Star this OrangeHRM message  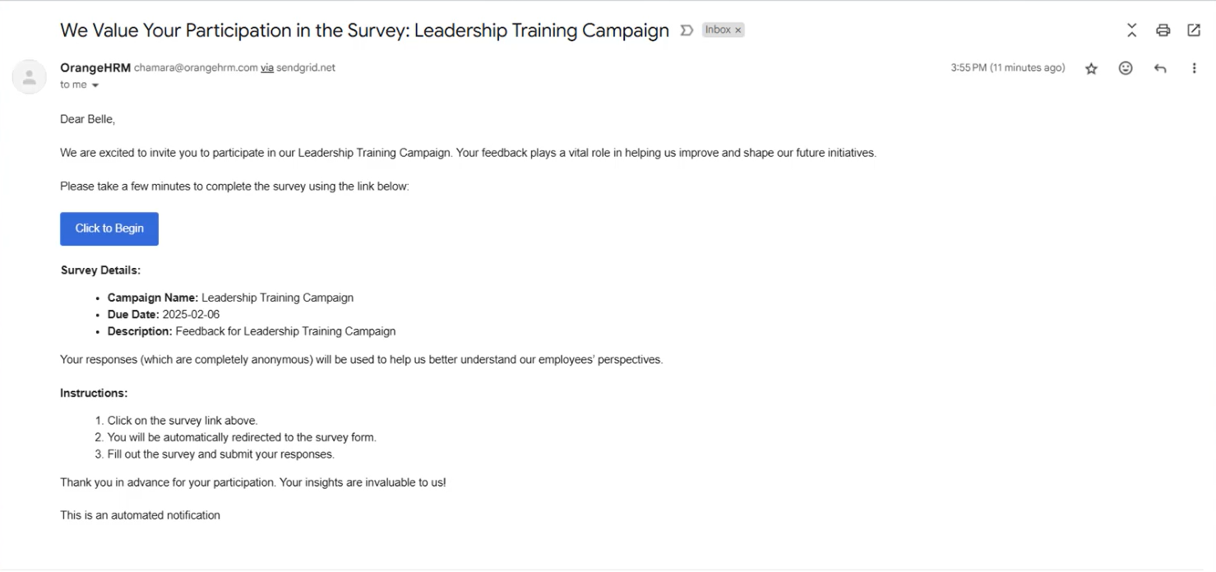pos(1091,68)
